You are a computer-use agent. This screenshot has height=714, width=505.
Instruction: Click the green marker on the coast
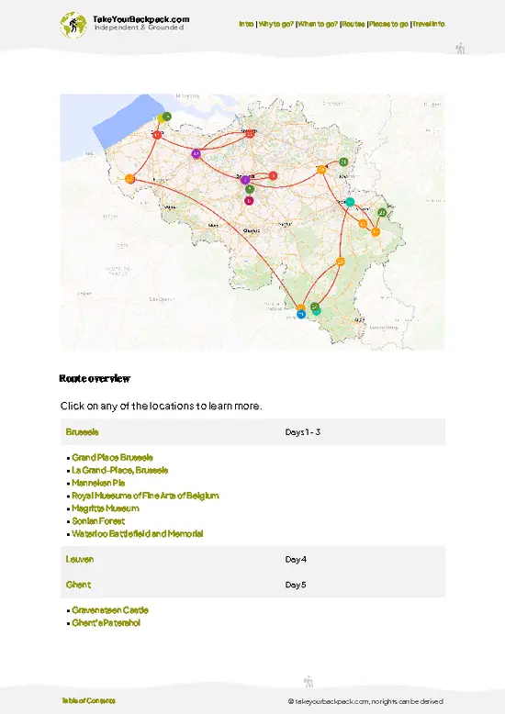[167, 117]
